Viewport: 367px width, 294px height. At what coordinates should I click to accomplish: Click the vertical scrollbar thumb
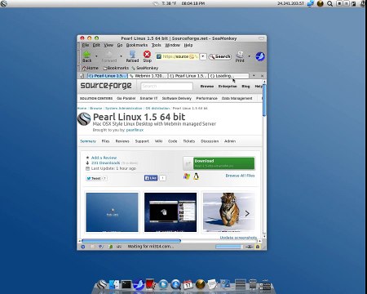tap(264, 100)
